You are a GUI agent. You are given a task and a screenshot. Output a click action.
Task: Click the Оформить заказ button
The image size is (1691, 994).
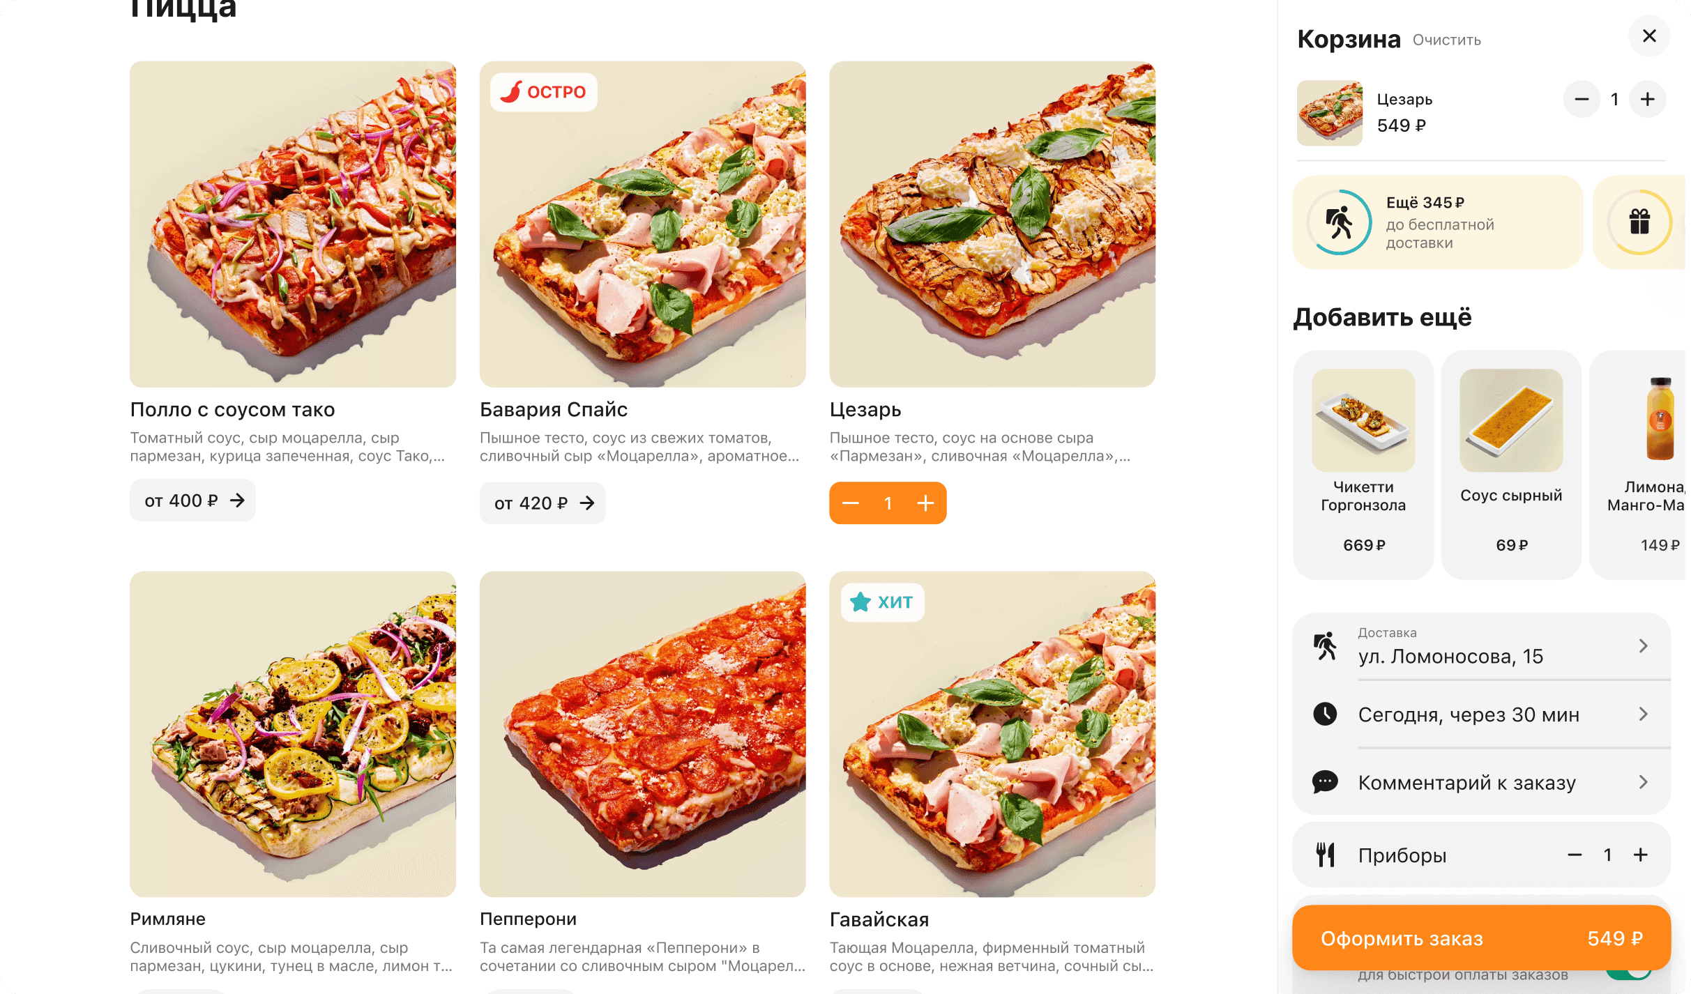coord(1481,938)
